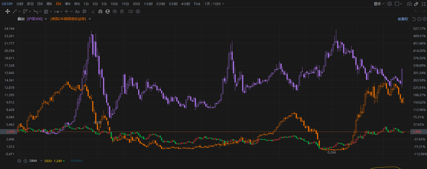
Task: Switch to 1小时 period
Action: point(148,4)
